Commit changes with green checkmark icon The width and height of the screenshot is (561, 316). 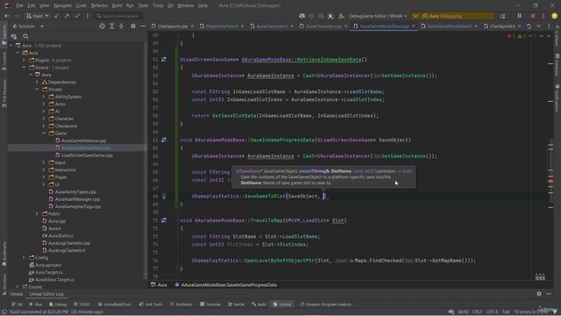[x=77, y=16]
